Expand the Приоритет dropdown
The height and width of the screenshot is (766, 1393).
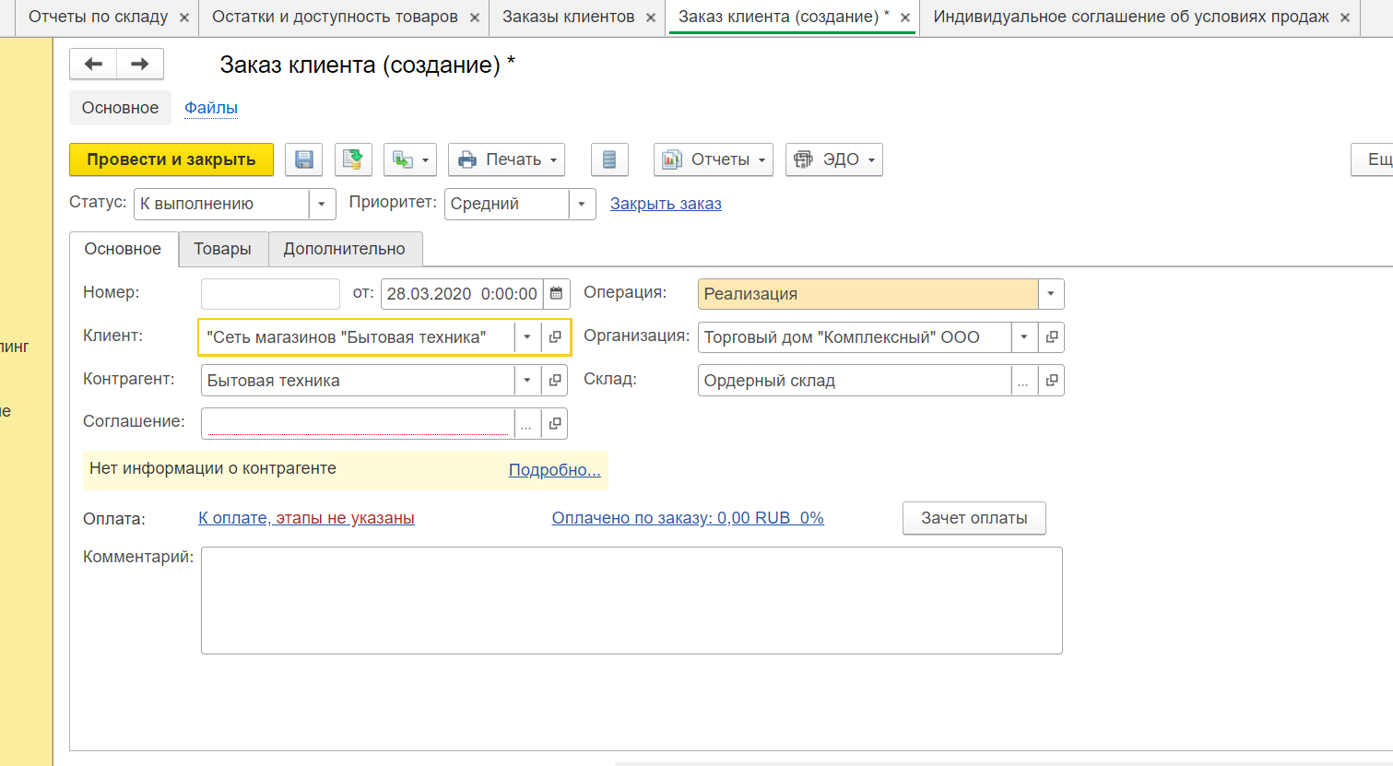tap(582, 204)
